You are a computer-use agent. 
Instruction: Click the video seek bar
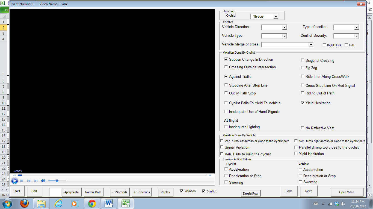[x=112, y=175]
